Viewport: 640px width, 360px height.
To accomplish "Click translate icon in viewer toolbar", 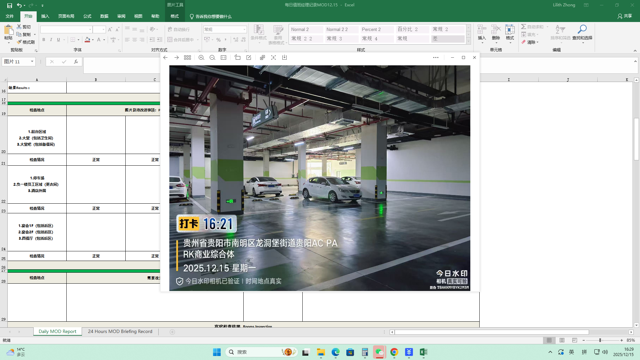I will (262, 58).
